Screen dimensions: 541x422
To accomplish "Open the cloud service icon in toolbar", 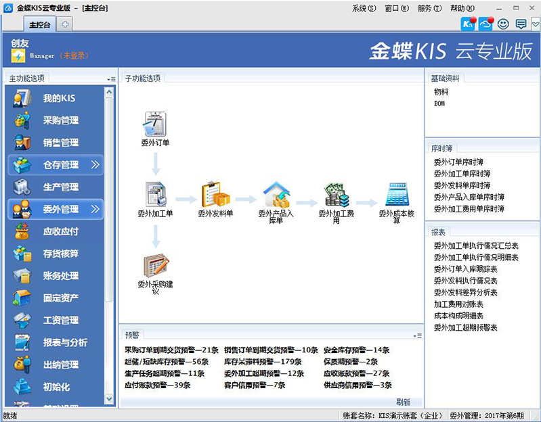I will click(485, 24).
